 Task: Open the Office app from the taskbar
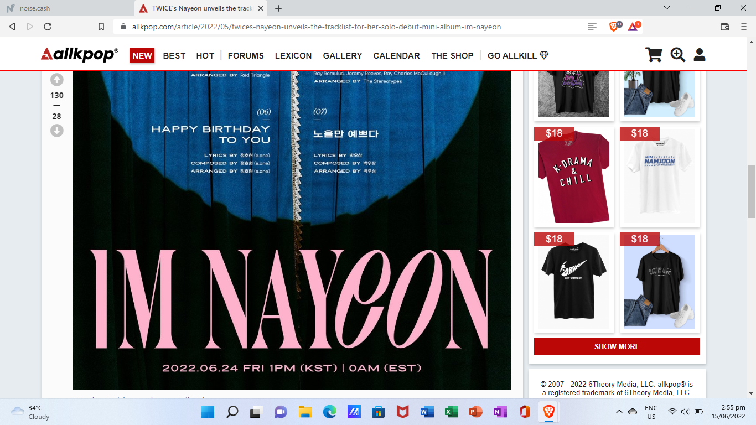[x=524, y=412]
